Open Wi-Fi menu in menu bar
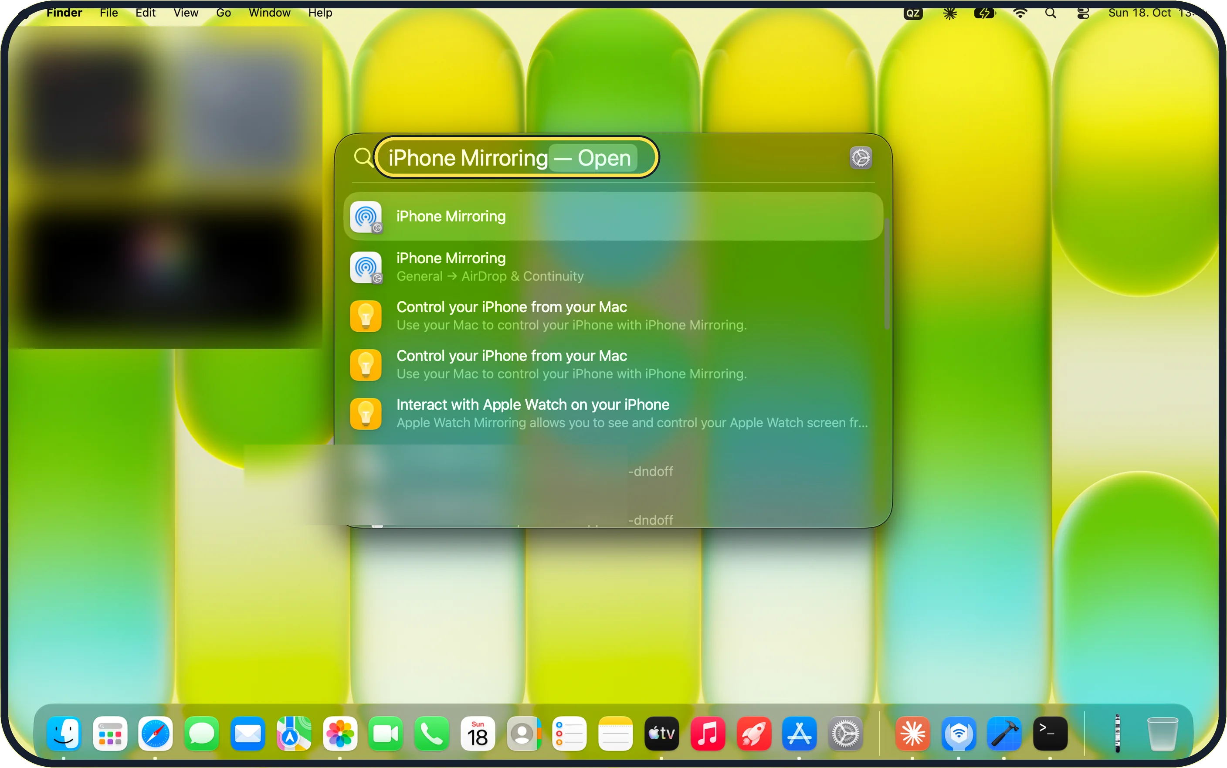The image size is (1227, 768). 1020,13
